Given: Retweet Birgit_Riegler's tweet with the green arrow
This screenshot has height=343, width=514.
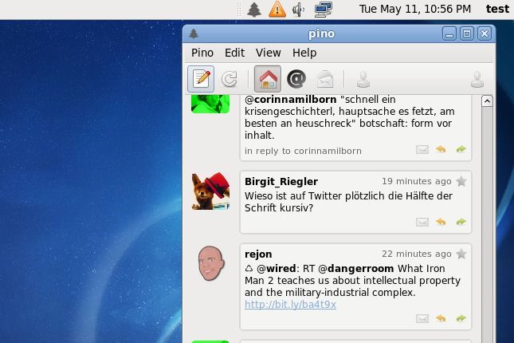Looking at the screenshot, I should tap(461, 223).
